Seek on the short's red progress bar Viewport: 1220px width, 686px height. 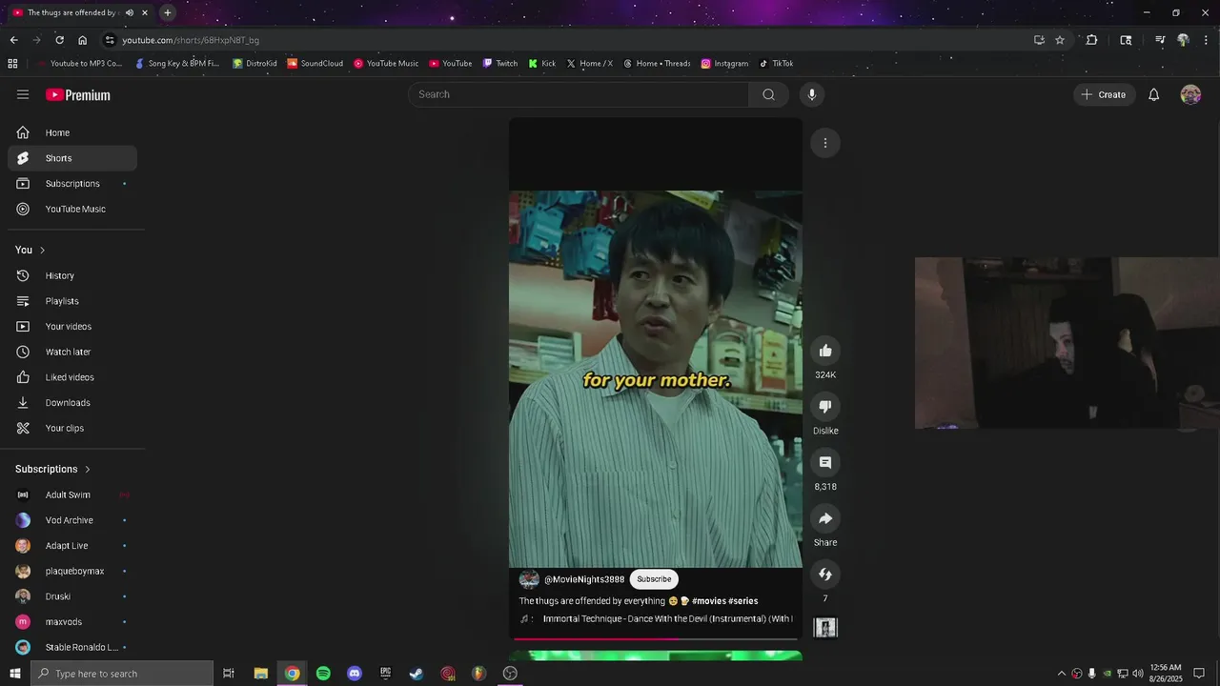pos(656,639)
